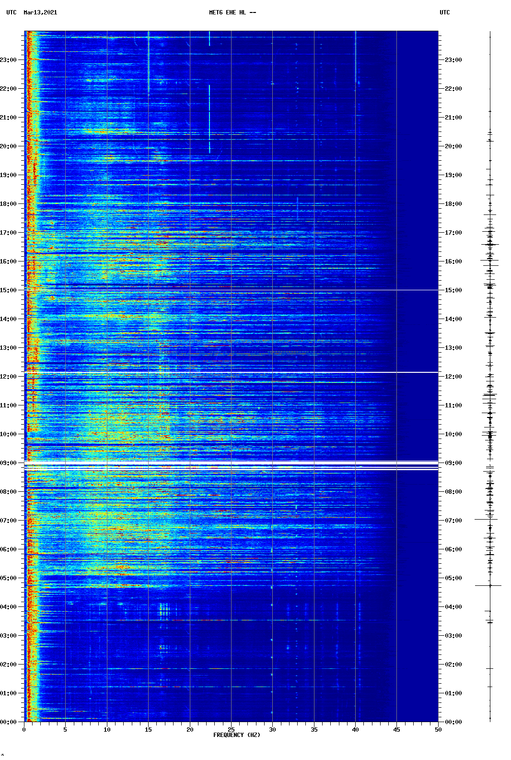The height and width of the screenshot is (760, 511).
Task: Click the 20 Hz frequency tick label
Action: tap(190, 730)
